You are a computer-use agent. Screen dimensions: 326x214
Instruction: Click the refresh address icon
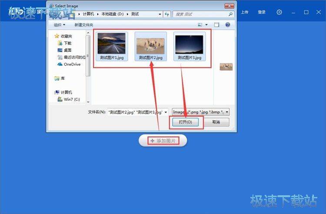pos(167,14)
